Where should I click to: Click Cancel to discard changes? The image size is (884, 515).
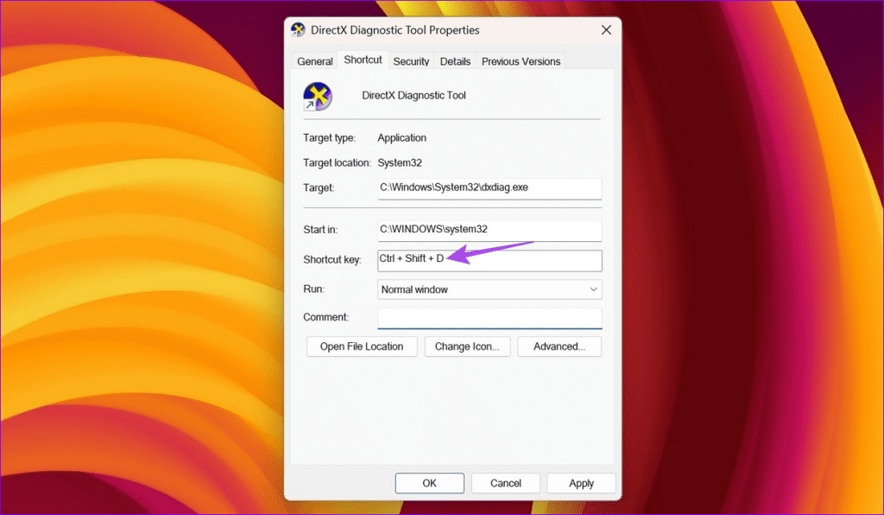pos(505,483)
